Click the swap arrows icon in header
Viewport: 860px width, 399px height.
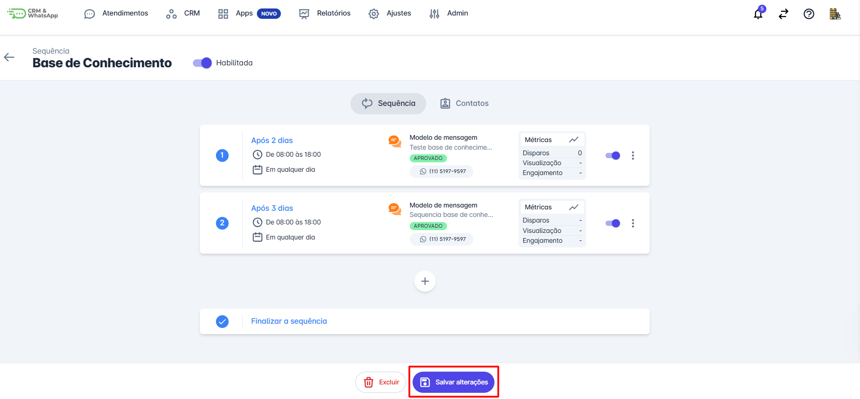click(783, 14)
